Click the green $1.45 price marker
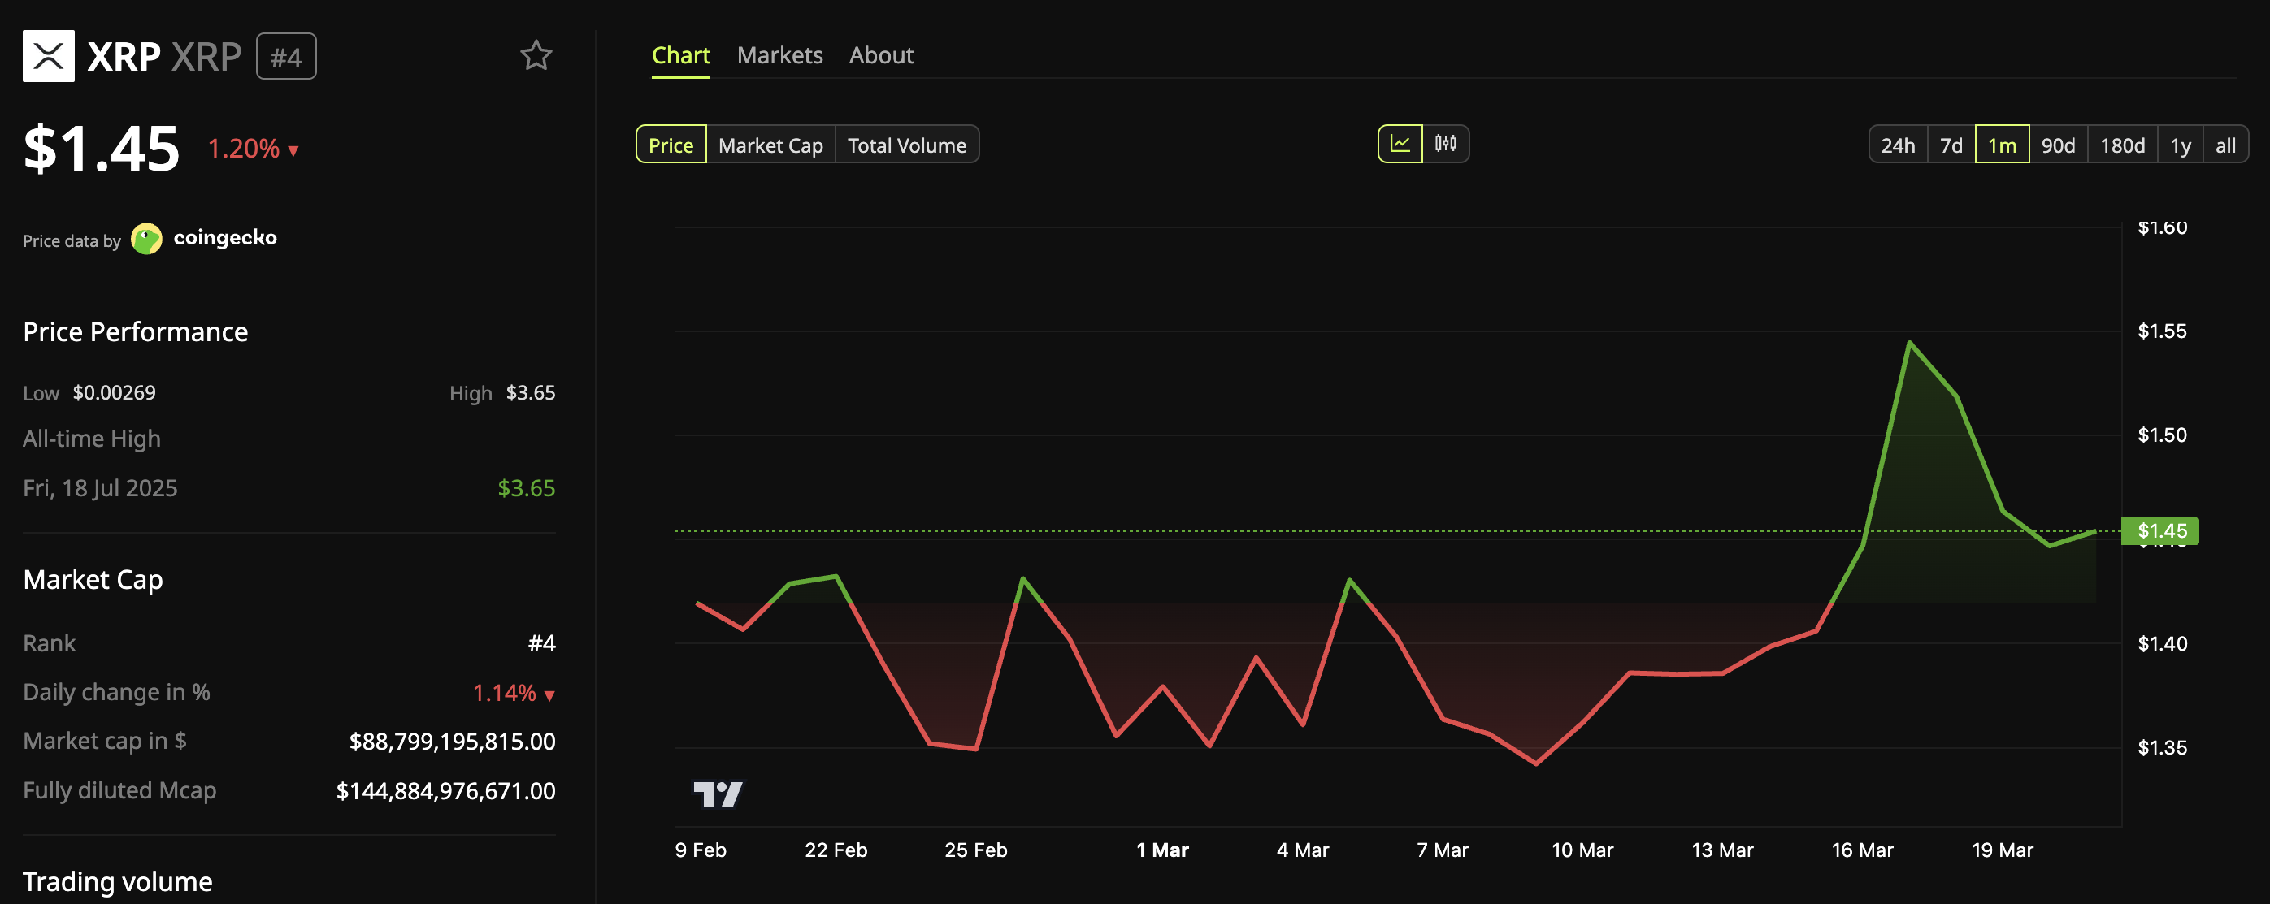This screenshot has width=2270, height=904. [x=2161, y=530]
